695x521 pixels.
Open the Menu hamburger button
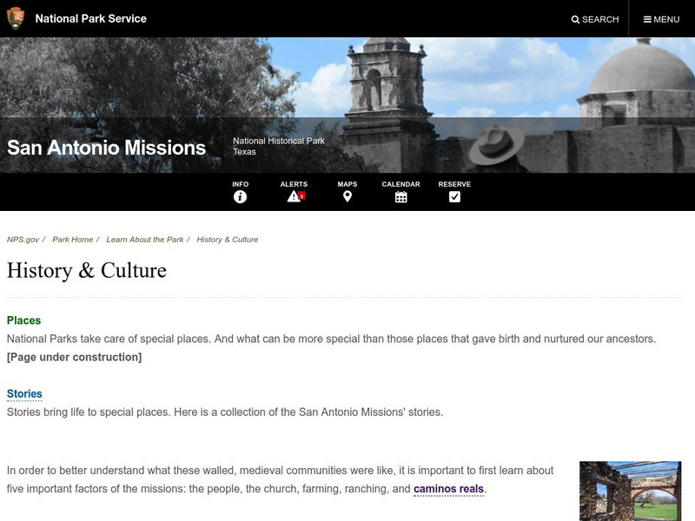(661, 19)
